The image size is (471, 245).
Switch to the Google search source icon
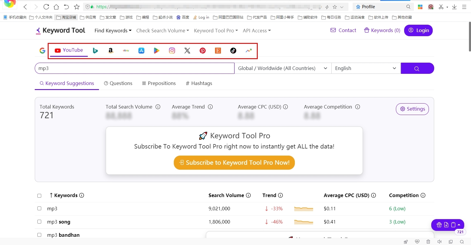42,51
